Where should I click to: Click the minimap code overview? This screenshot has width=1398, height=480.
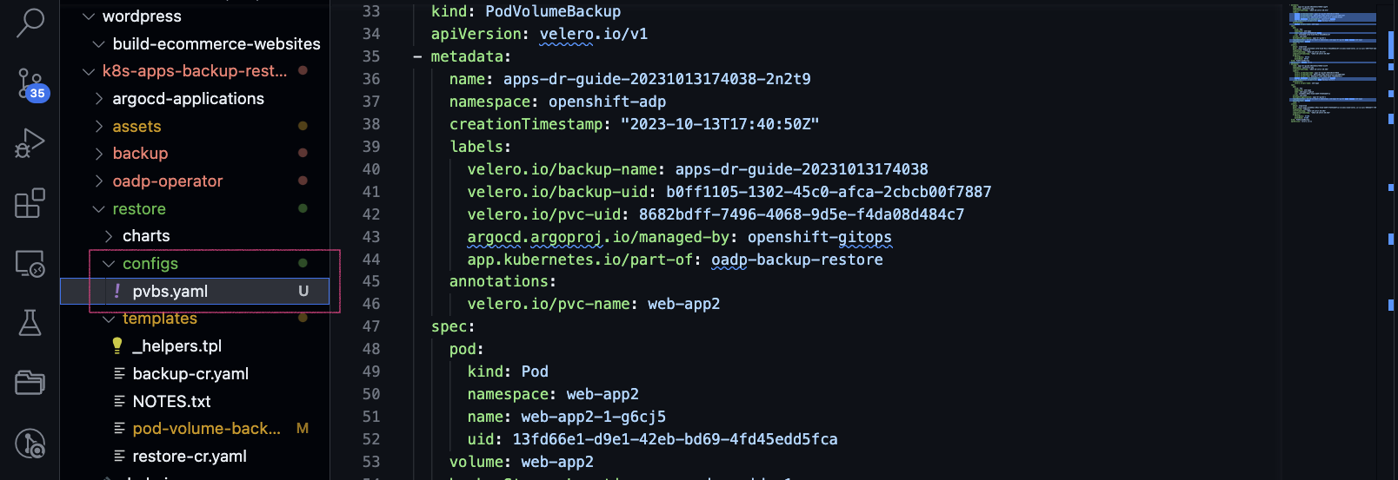pos(1333,62)
